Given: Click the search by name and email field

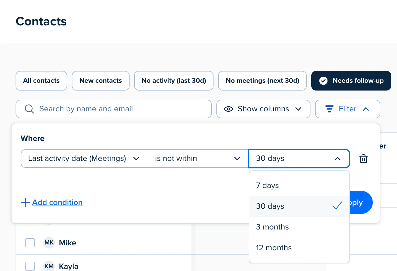Looking at the screenshot, I should [114, 109].
